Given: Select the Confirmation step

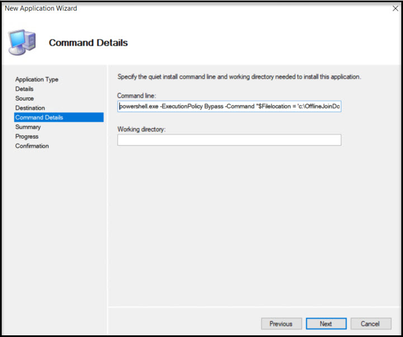Looking at the screenshot, I should coord(32,146).
